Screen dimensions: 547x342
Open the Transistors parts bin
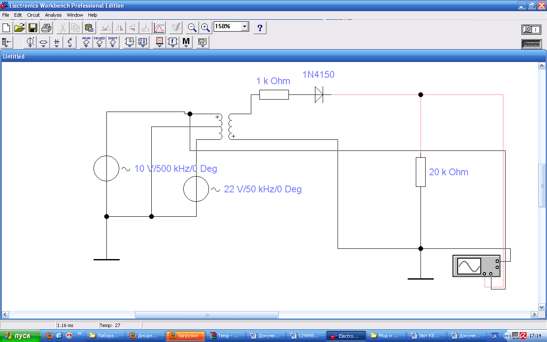pyautogui.click(x=69, y=42)
